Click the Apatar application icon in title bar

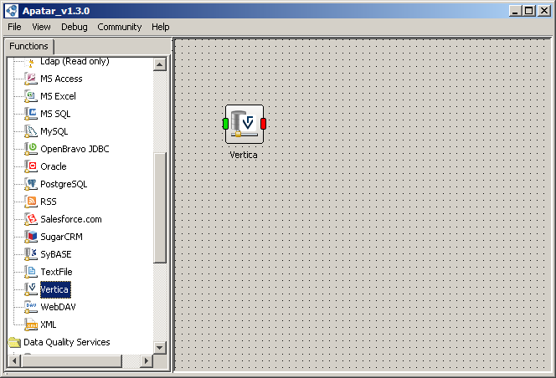coord(12,11)
